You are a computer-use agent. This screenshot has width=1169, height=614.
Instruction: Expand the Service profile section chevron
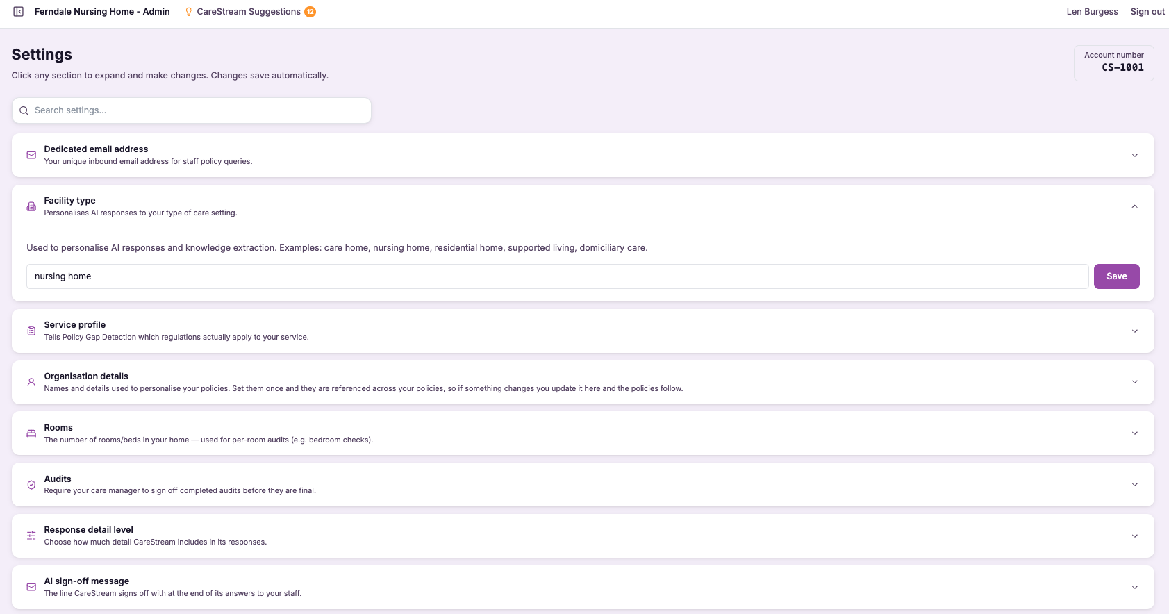coord(1134,331)
